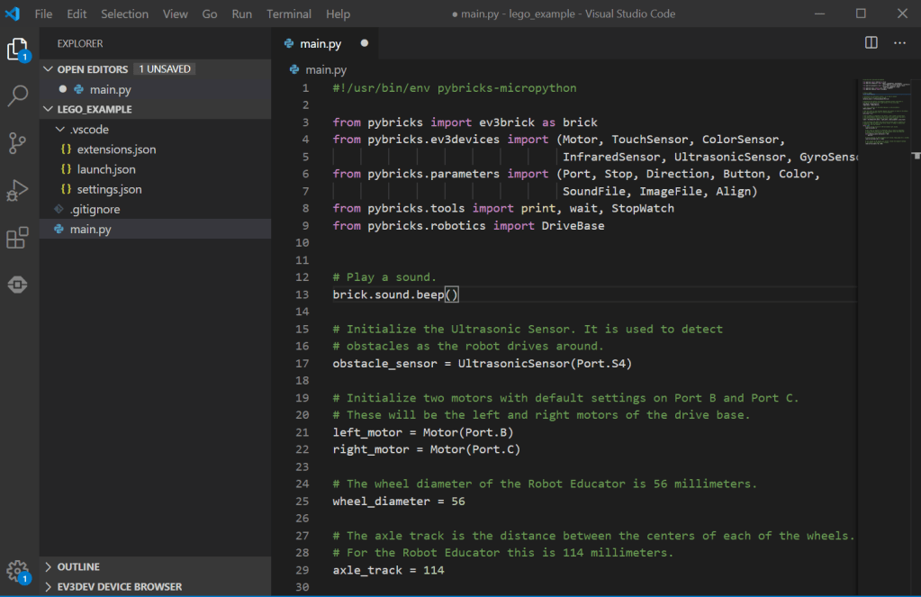This screenshot has width=921, height=597.
Task: Click the Manage gear icon
Action: pos(17,570)
